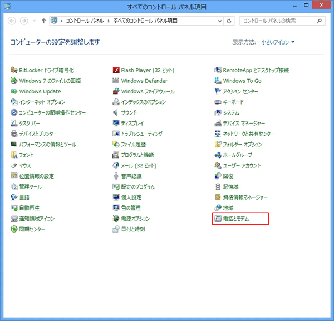Expand the address bar history dropdown
The image size is (334, 321).
pyautogui.click(x=220, y=21)
